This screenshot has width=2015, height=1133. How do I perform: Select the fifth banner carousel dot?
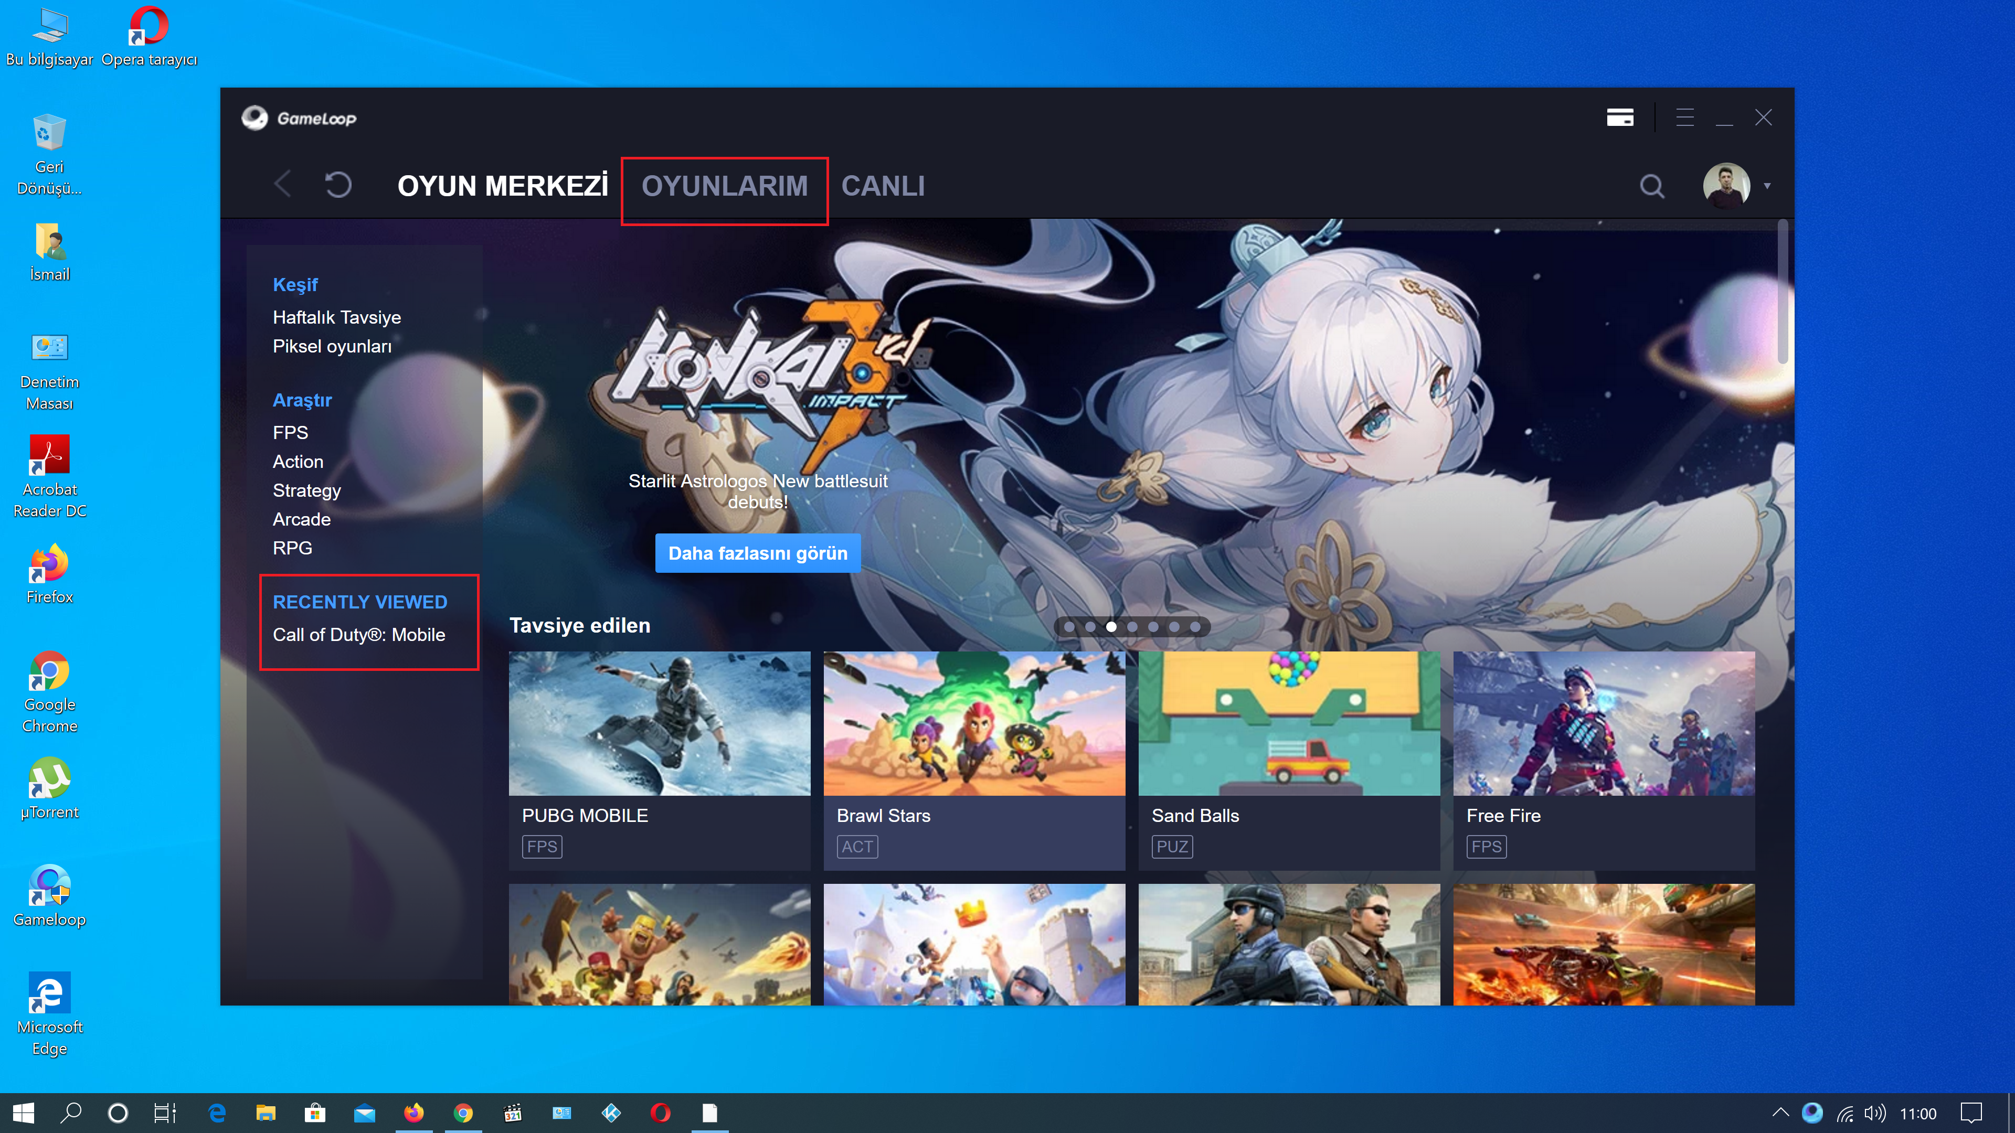click(1153, 626)
